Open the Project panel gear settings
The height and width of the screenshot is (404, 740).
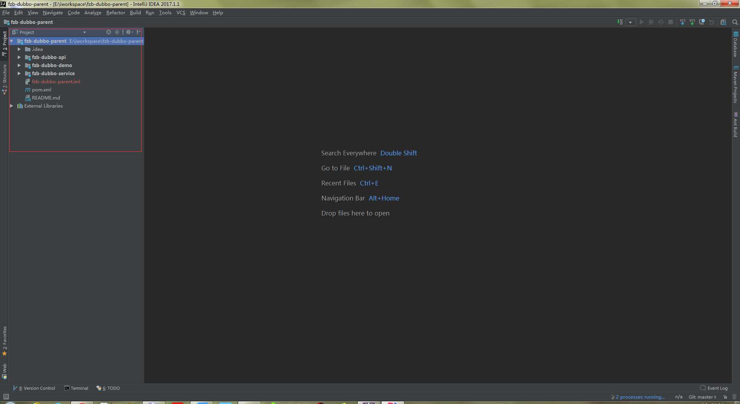[129, 32]
